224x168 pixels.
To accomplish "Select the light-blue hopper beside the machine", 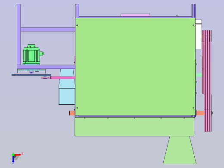I will [67, 87].
